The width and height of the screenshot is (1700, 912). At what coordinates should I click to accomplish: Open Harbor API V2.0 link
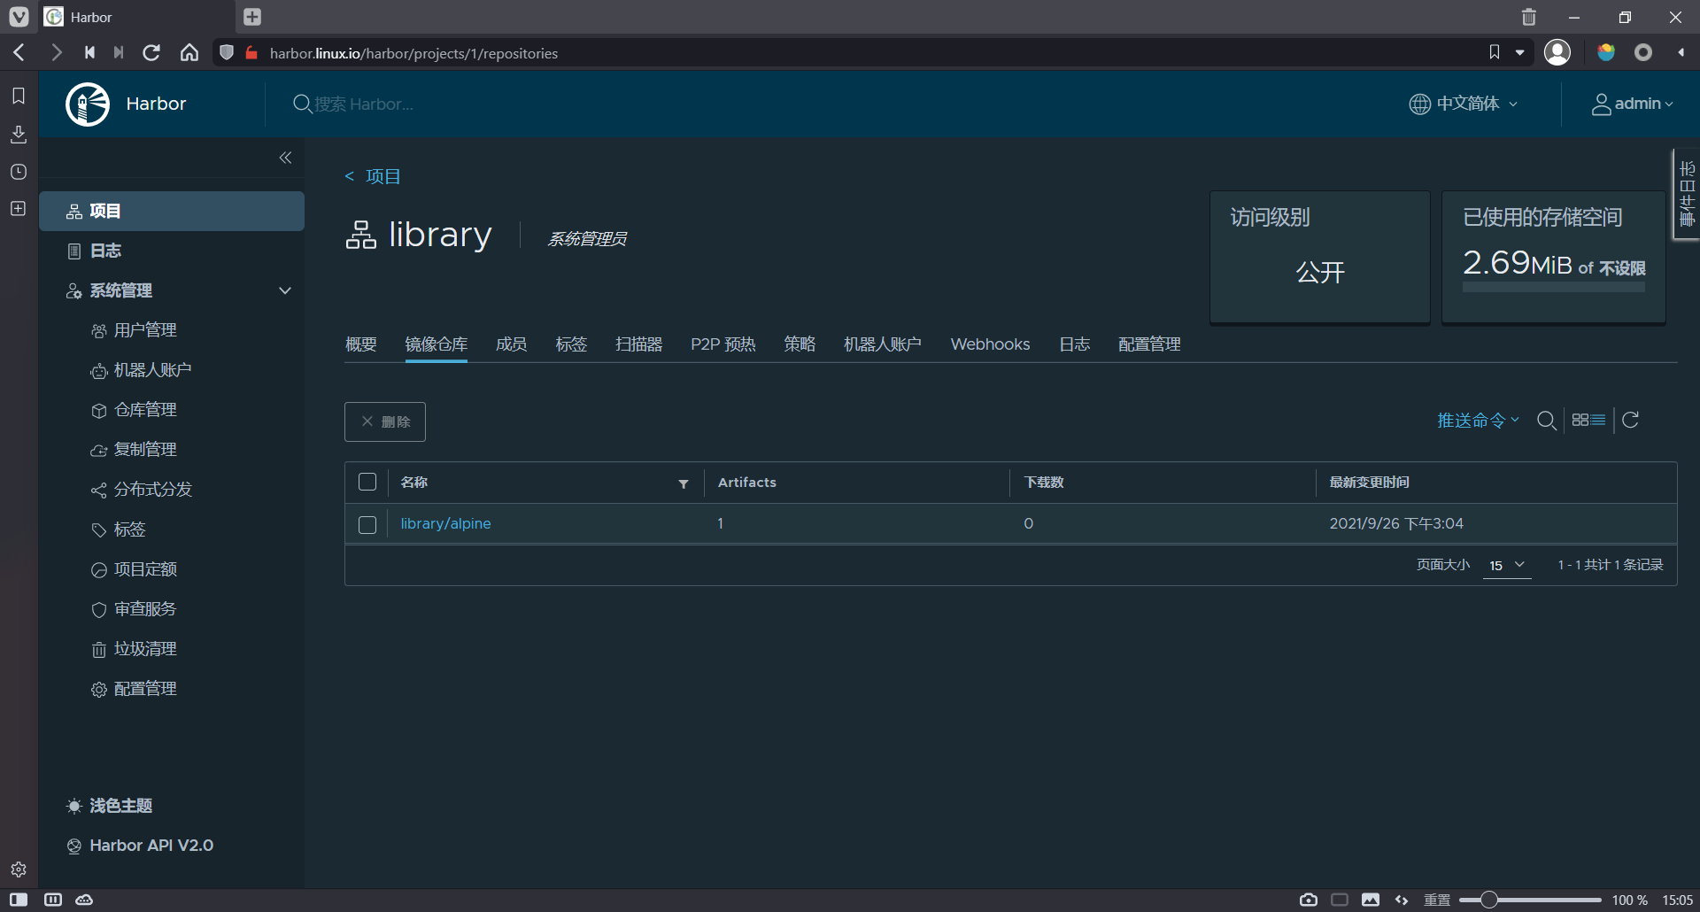pos(140,846)
